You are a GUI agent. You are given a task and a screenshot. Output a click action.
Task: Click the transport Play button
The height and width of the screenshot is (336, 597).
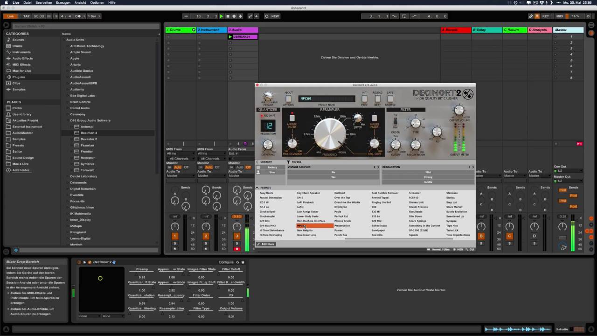point(222,16)
